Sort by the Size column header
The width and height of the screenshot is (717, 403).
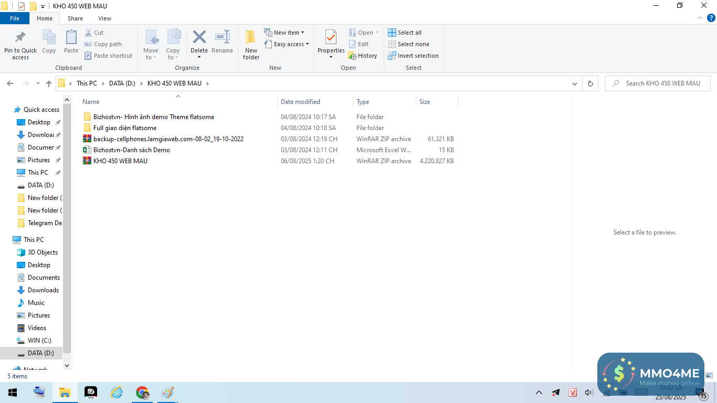point(437,102)
